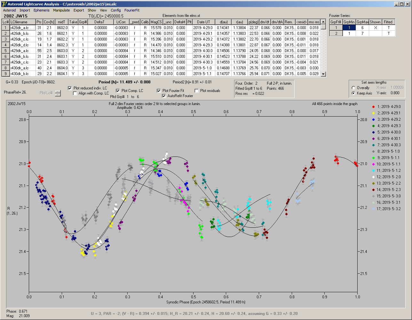Open the Config menu
This screenshot has width=412, height=320.
coord(116,10)
